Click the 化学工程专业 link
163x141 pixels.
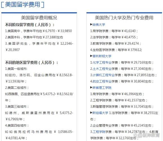(102, 63)
